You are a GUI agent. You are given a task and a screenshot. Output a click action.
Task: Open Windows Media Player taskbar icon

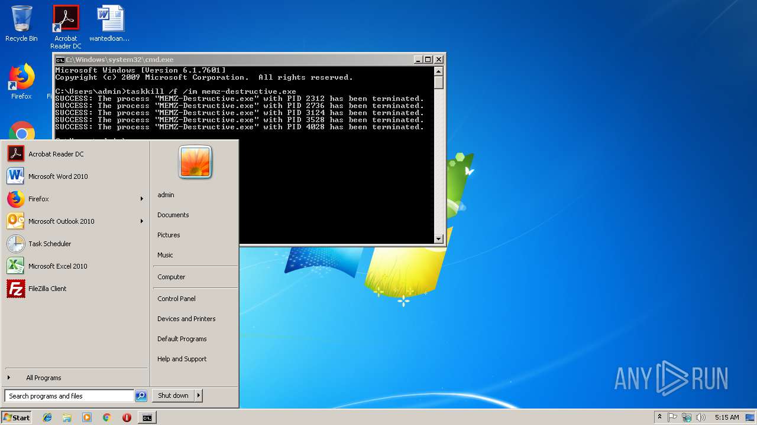click(87, 417)
